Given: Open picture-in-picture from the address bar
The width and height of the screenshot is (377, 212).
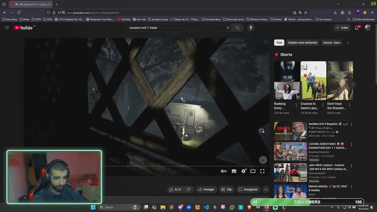Looking at the screenshot, I should pyautogui.click(x=295, y=13).
